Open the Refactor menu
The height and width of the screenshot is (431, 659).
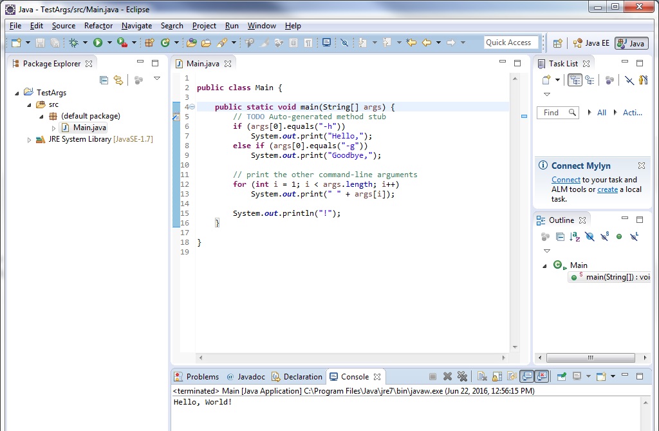(98, 26)
